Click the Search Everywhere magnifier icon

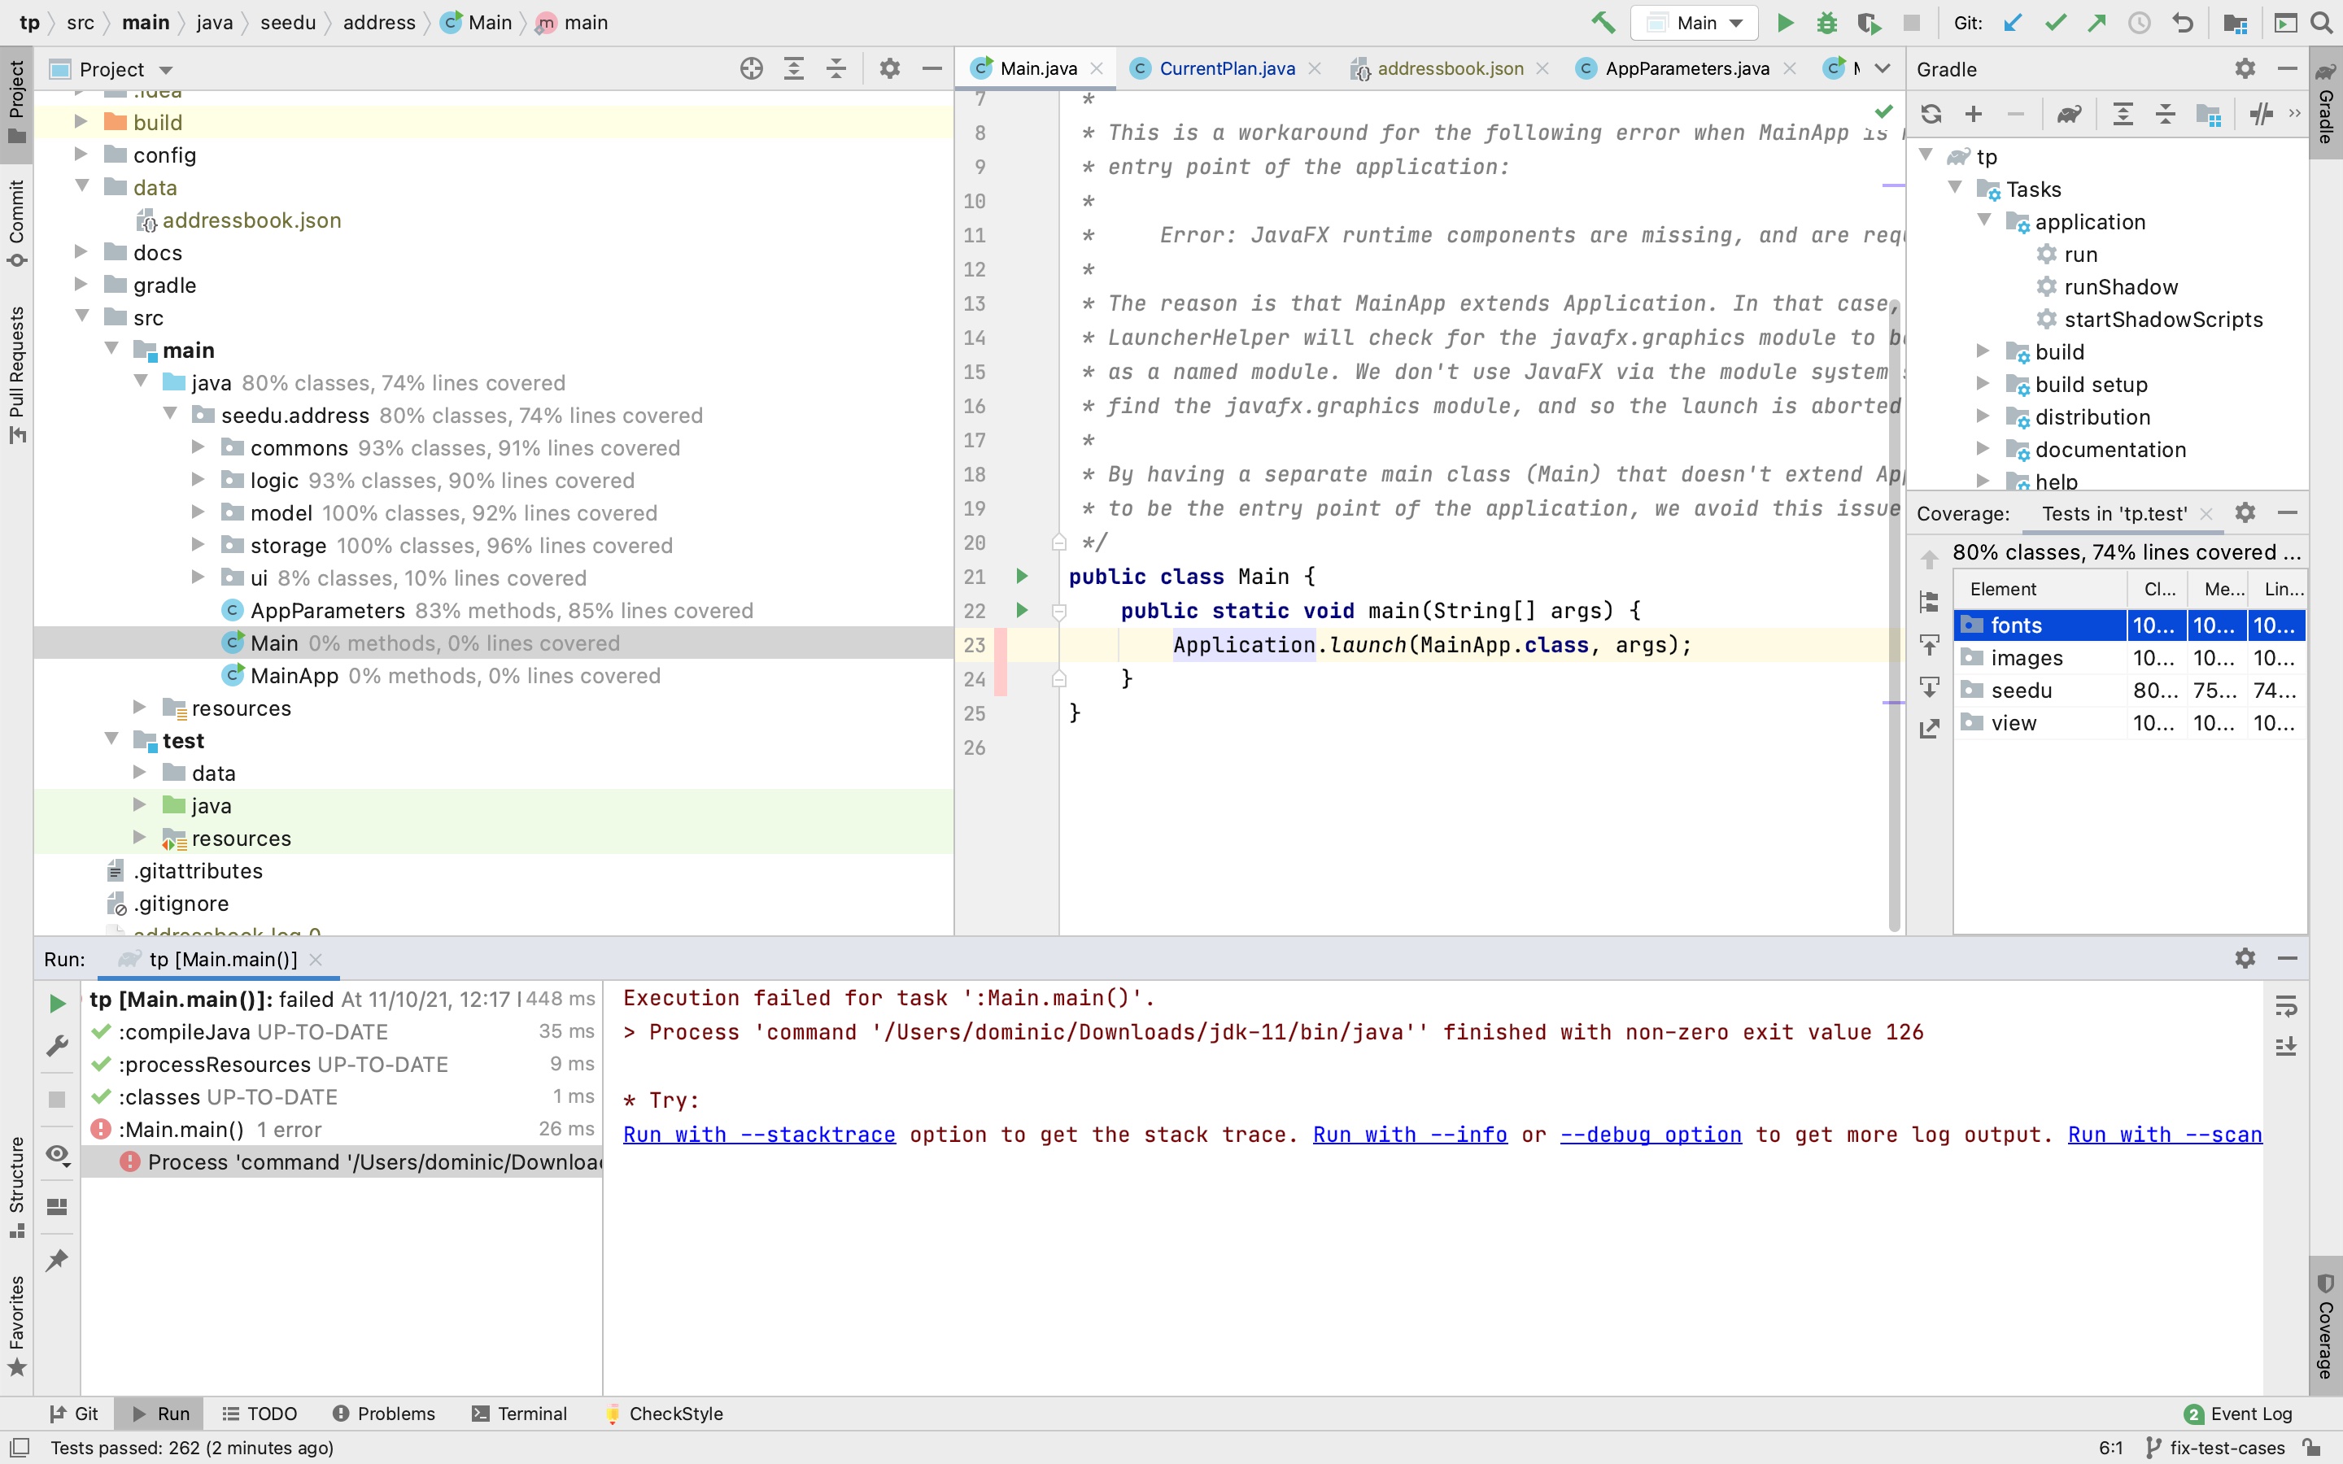click(x=2321, y=22)
